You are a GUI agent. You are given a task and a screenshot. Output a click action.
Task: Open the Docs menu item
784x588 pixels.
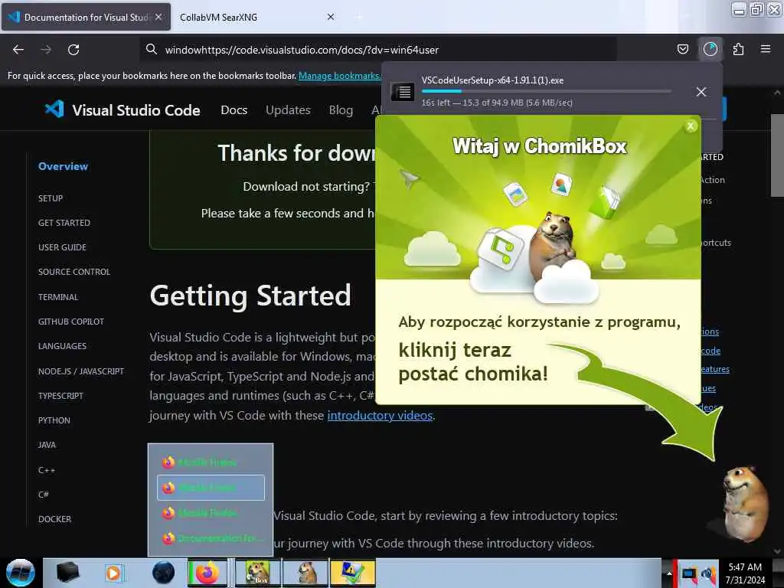[234, 110]
